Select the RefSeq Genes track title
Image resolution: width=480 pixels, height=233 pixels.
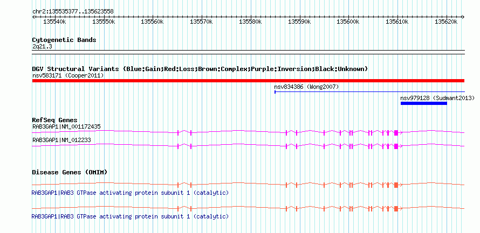pos(55,120)
